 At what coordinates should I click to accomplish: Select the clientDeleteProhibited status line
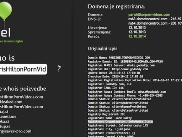(118, 110)
